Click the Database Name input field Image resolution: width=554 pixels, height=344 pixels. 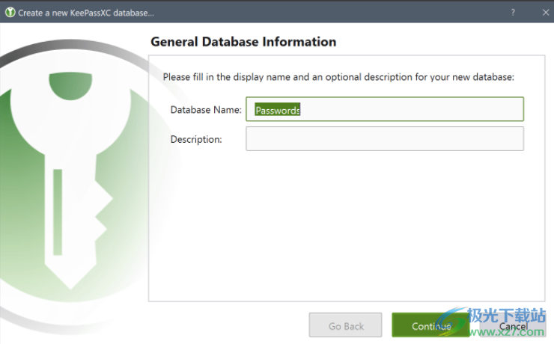(385, 109)
